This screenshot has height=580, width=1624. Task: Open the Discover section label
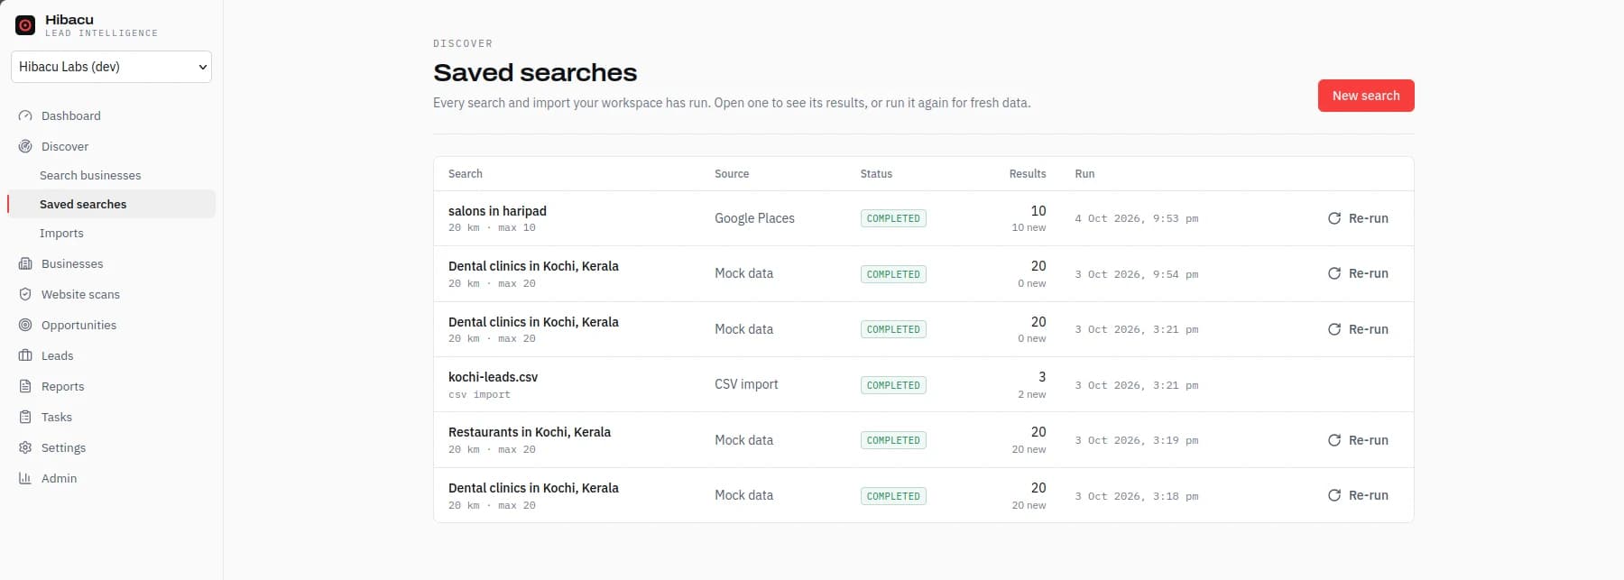coord(65,146)
